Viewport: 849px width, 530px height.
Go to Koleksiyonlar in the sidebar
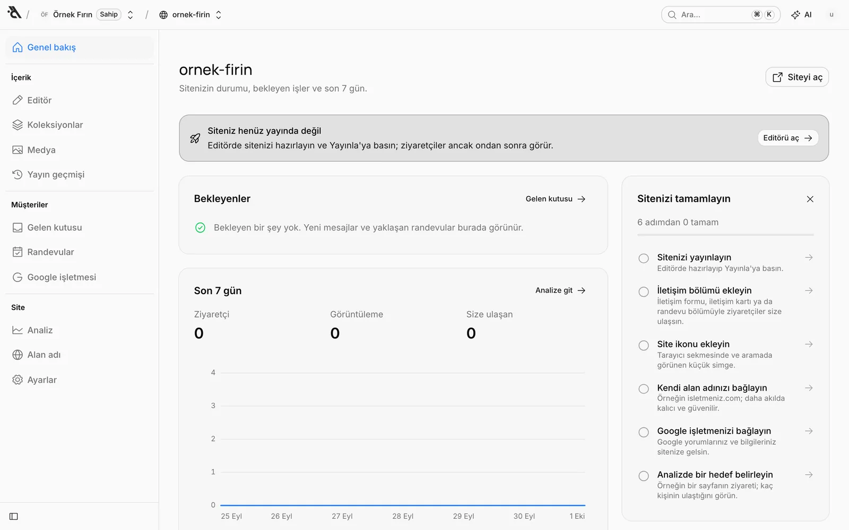80,125
